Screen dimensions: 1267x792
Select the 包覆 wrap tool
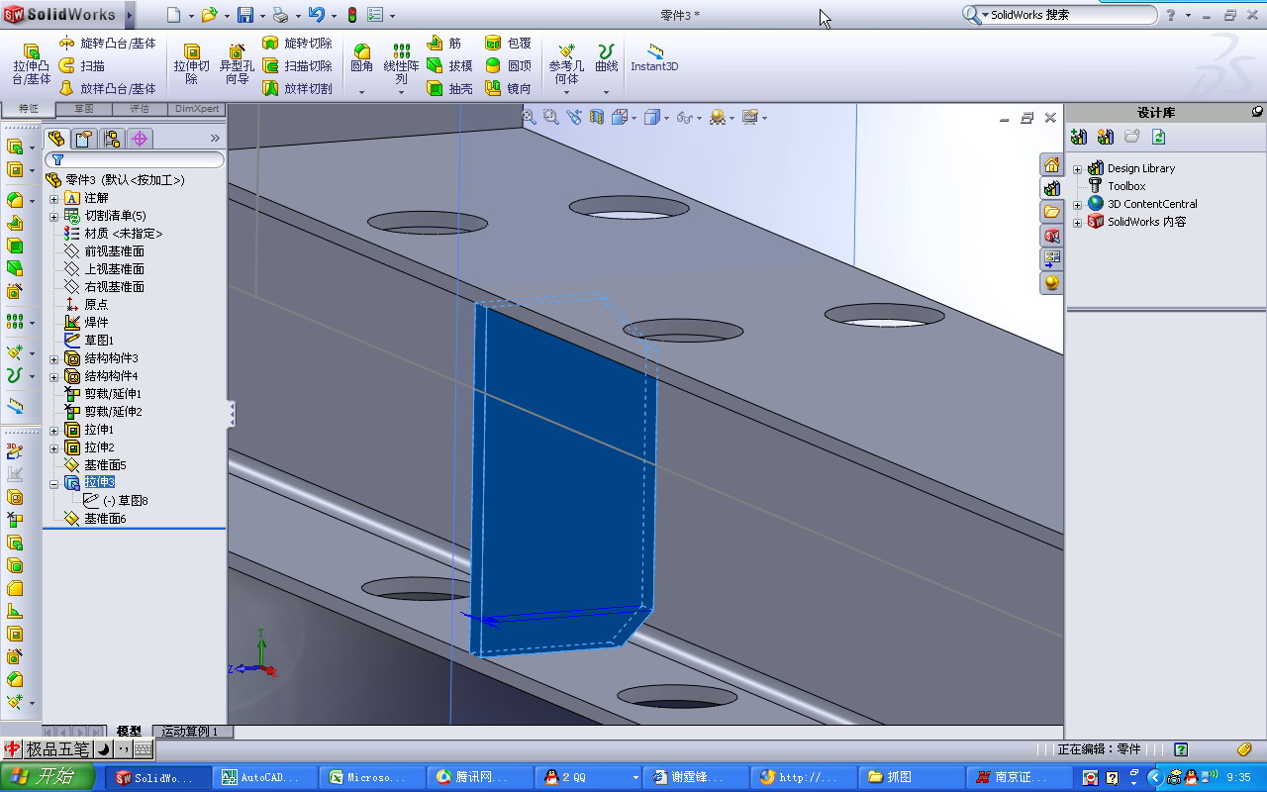tap(509, 44)
